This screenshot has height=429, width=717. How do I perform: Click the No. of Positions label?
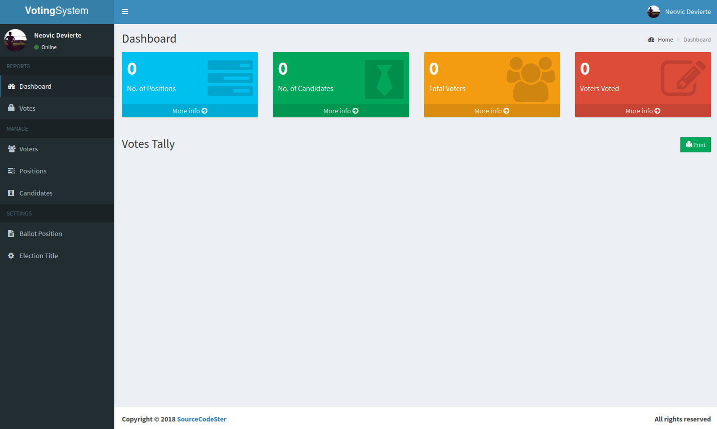pyautogui.click(x=151, y=89)
